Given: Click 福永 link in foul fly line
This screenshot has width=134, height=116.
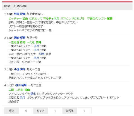Looking at the screenshot, I should coord(33,94).
